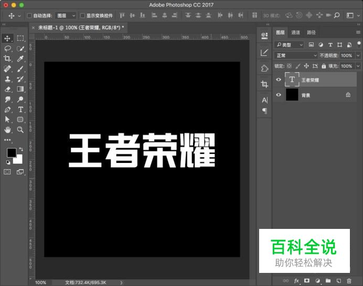Click the 填充 fill percentage field
Image resolution: width=363 pixels, height=286 pixels.
pyautogui.click(x=347, y=66)
